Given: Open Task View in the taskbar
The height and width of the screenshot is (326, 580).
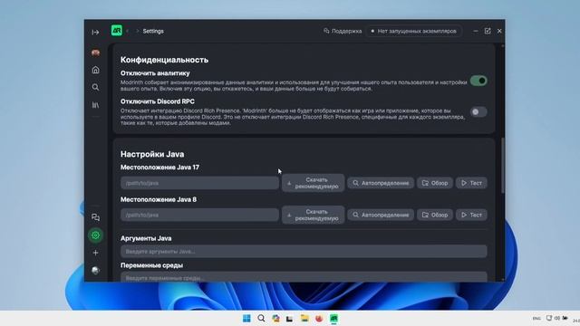Looking at the screenshot, I should point(290,318).
